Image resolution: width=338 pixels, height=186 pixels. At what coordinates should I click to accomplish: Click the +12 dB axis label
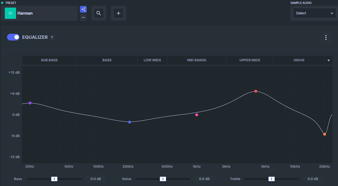(x=14, y=72)
